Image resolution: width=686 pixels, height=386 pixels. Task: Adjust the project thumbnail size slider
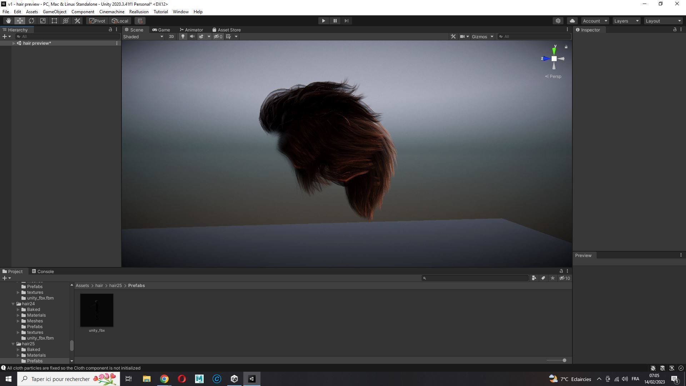click(x=564, y=360)
